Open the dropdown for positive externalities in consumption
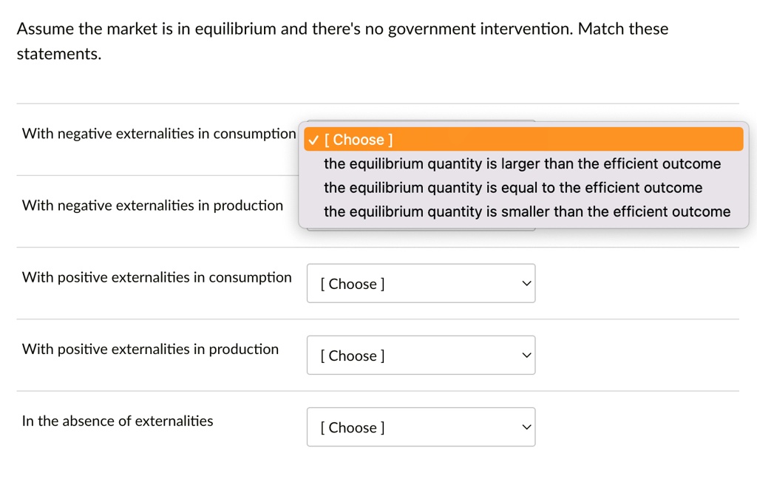Image resolution: width=757 pixels, height=479 pixels. coord(421,284)
